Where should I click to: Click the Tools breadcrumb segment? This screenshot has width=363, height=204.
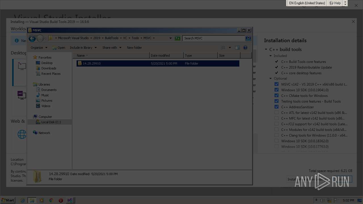[135, 38]
